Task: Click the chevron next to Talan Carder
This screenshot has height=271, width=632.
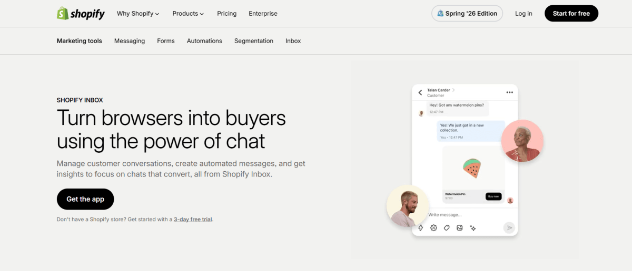Action: pos(453,90)
